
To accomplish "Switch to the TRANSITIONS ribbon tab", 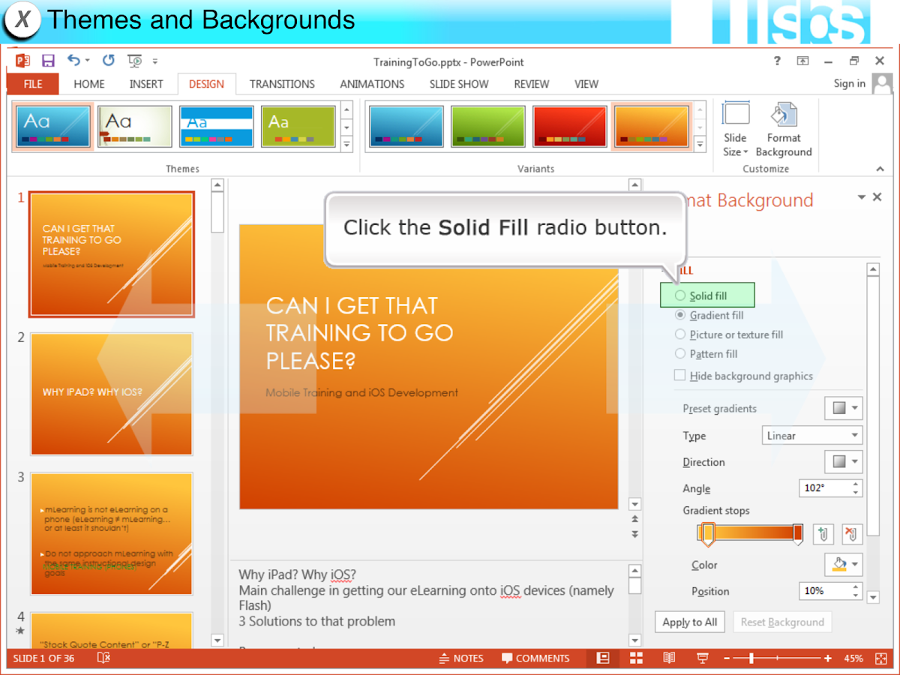I will pos(281,84).
